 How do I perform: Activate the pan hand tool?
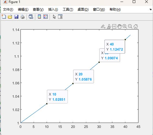(x=119, y=26)
